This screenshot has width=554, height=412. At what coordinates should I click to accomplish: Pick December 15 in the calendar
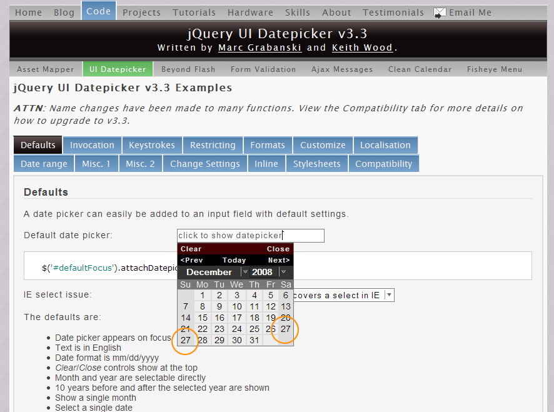coord(203,318)
